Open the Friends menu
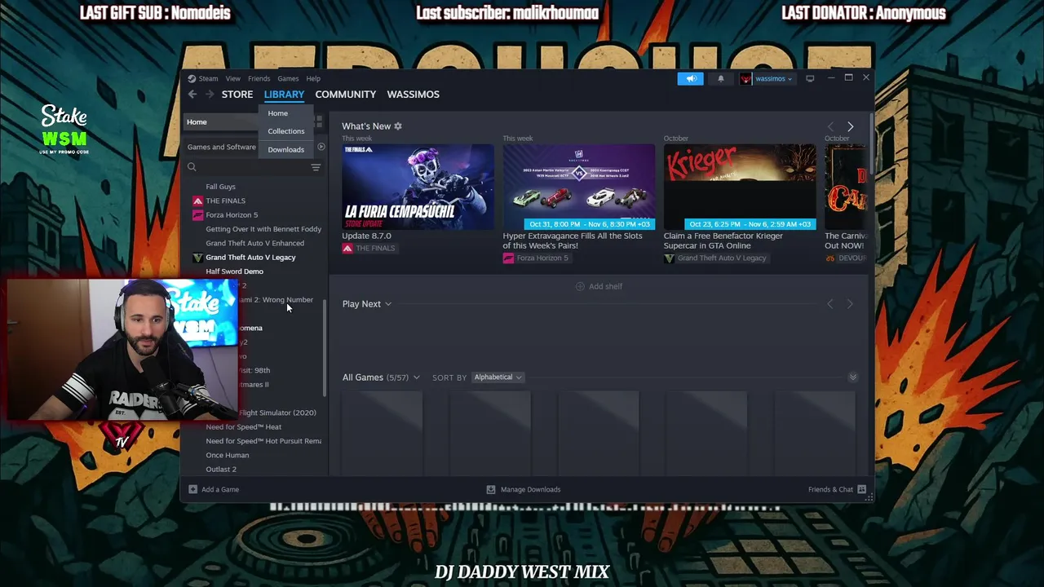 (x=259, y=78)
